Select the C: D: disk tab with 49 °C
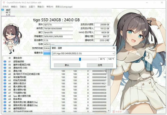This screenshot has width=167, height=115. tap(8, 13)
